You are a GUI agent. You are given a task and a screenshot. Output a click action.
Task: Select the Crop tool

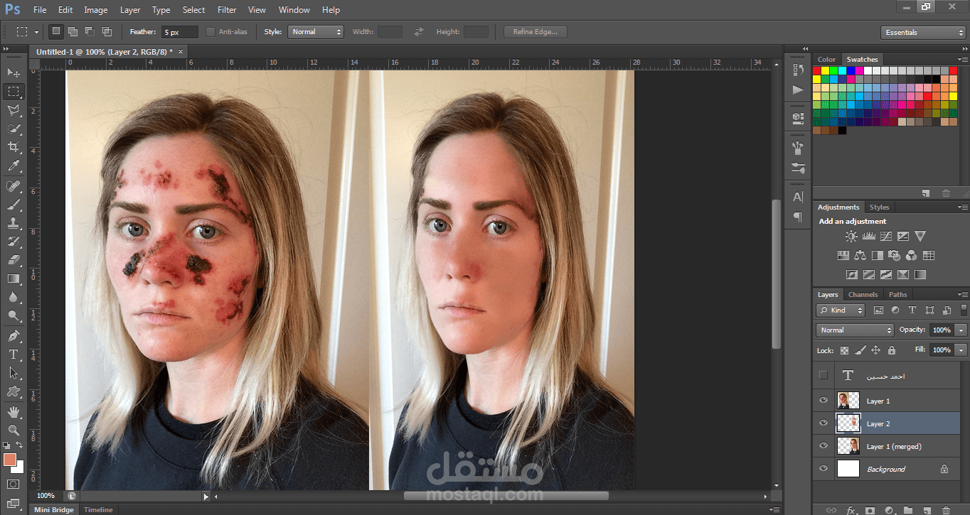[x=14, y=147]
